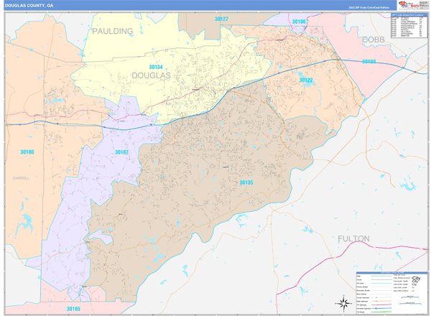Viewport: 431px width, 316px height.
Task: Select the 30127 ZIP code label
Action: pyautogui.click(x=221, y=19)
